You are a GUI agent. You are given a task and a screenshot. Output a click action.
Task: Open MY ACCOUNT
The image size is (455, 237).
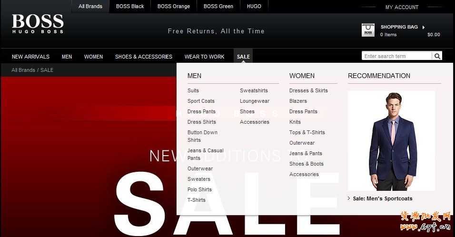402,7
